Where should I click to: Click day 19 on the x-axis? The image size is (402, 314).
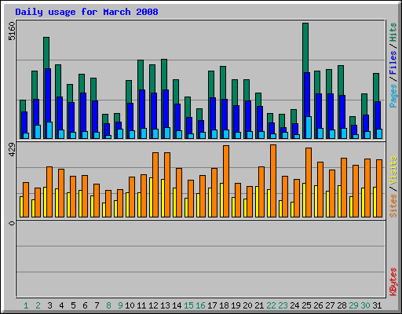236,305
